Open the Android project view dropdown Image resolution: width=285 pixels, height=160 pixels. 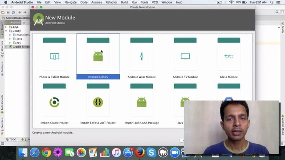pos(13,23)
